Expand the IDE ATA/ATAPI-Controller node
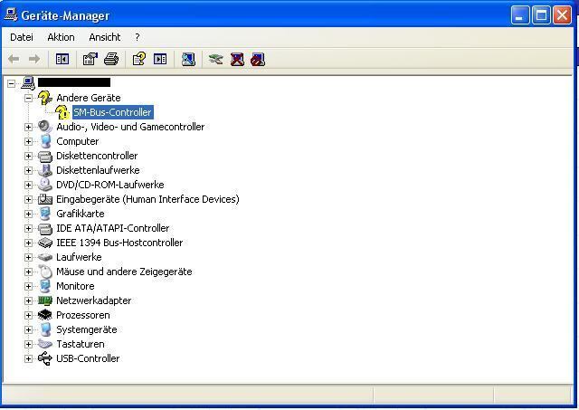This screenshot has height=410, width=579. pos(28,228)
